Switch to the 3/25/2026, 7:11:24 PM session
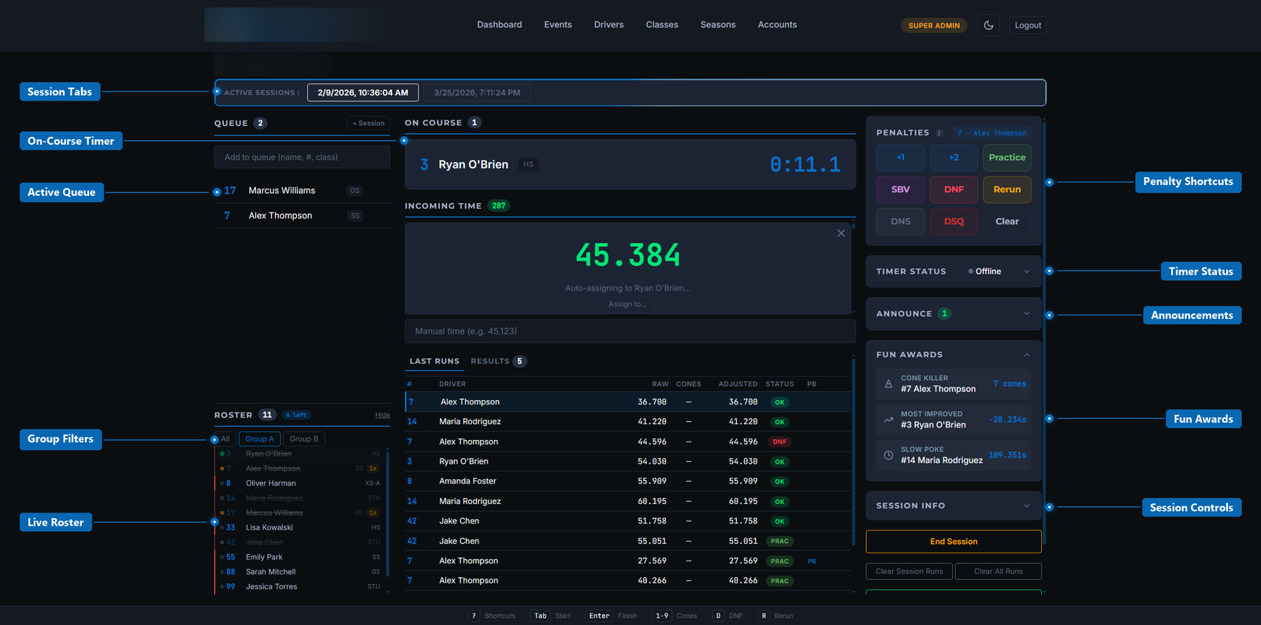The height and width of the screenshot is (625, 1261). pyautogui.click(x=477, y=93)
